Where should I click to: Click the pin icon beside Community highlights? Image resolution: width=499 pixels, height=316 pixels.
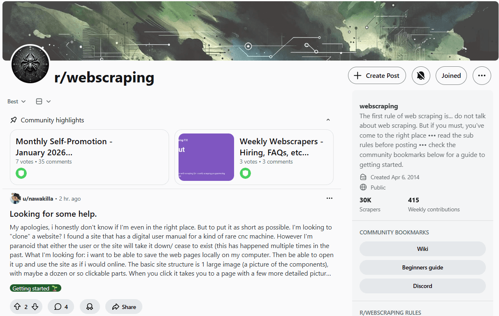[13, 119]
